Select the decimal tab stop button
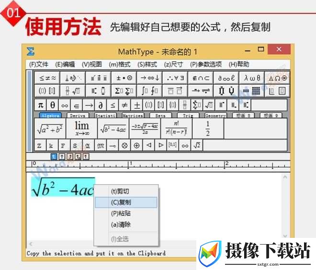This screenshot has width=316, height=270. [x=86, y=157]
